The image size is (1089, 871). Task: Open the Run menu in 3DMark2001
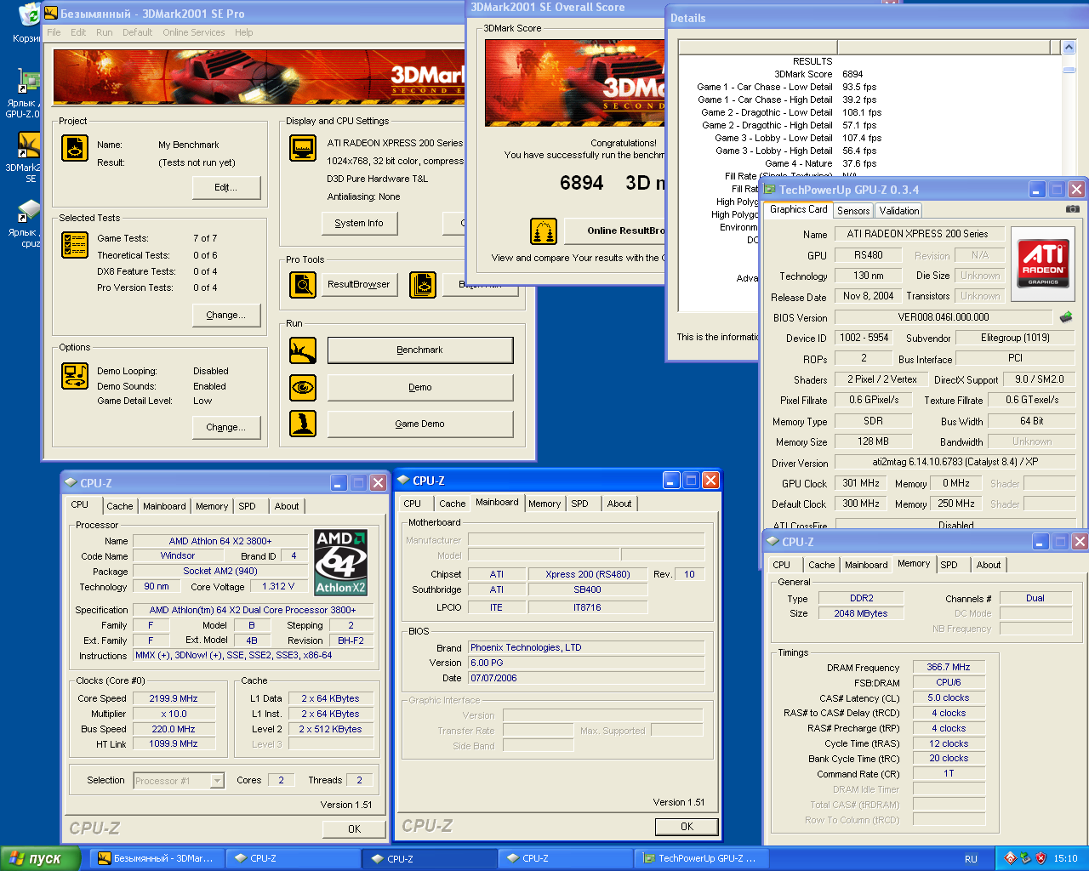coord(104,32)
